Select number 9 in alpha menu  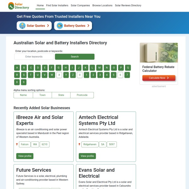pos(24,82)
